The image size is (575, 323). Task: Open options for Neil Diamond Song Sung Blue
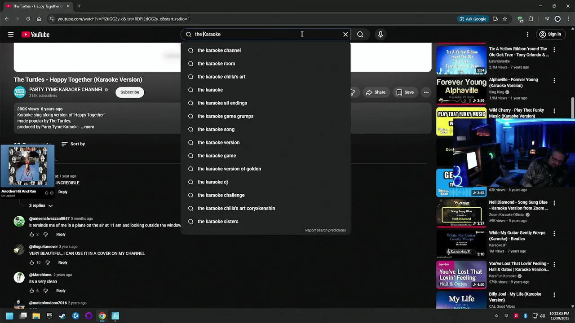554,203
